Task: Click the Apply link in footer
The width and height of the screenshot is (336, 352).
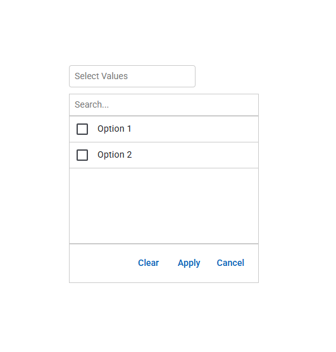Action: (x=189, y=263)
